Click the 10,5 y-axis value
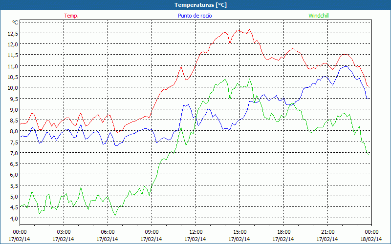Screen dimensions: 391x244 click(x=13, y=77)
